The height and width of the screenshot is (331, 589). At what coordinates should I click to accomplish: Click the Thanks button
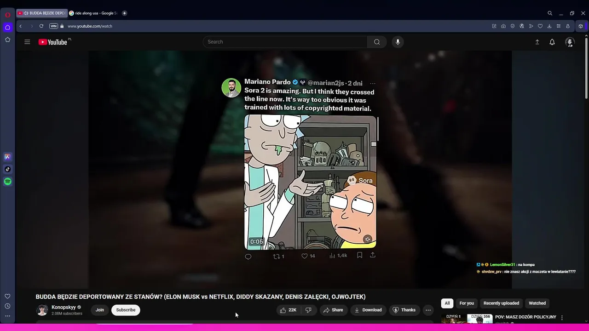click(x=404, y=310)
